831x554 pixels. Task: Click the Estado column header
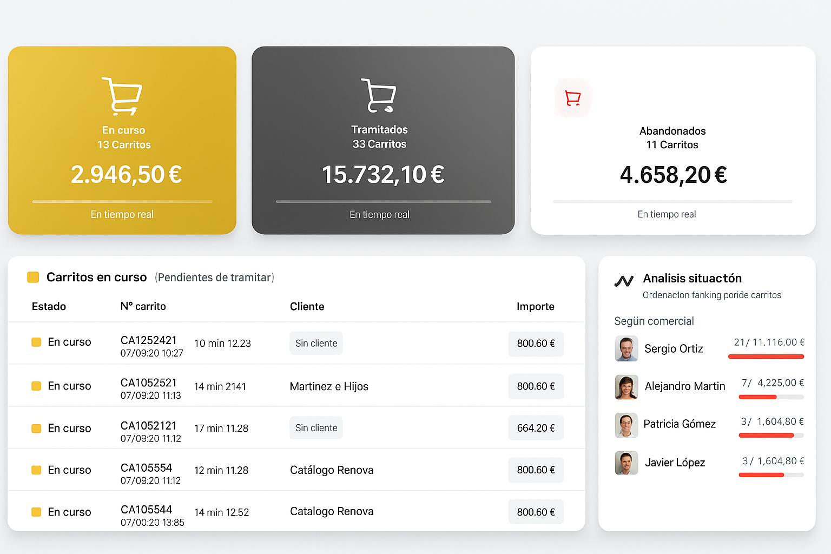click(49, 306)
